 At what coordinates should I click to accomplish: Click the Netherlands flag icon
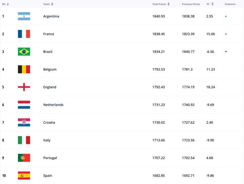[x=24, y=105]
